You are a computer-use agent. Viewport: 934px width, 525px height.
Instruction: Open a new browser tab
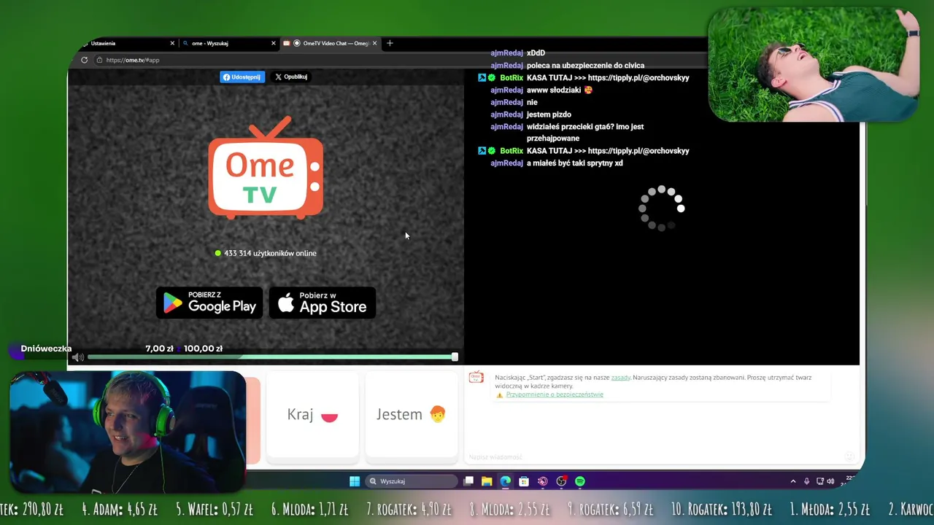390,43
